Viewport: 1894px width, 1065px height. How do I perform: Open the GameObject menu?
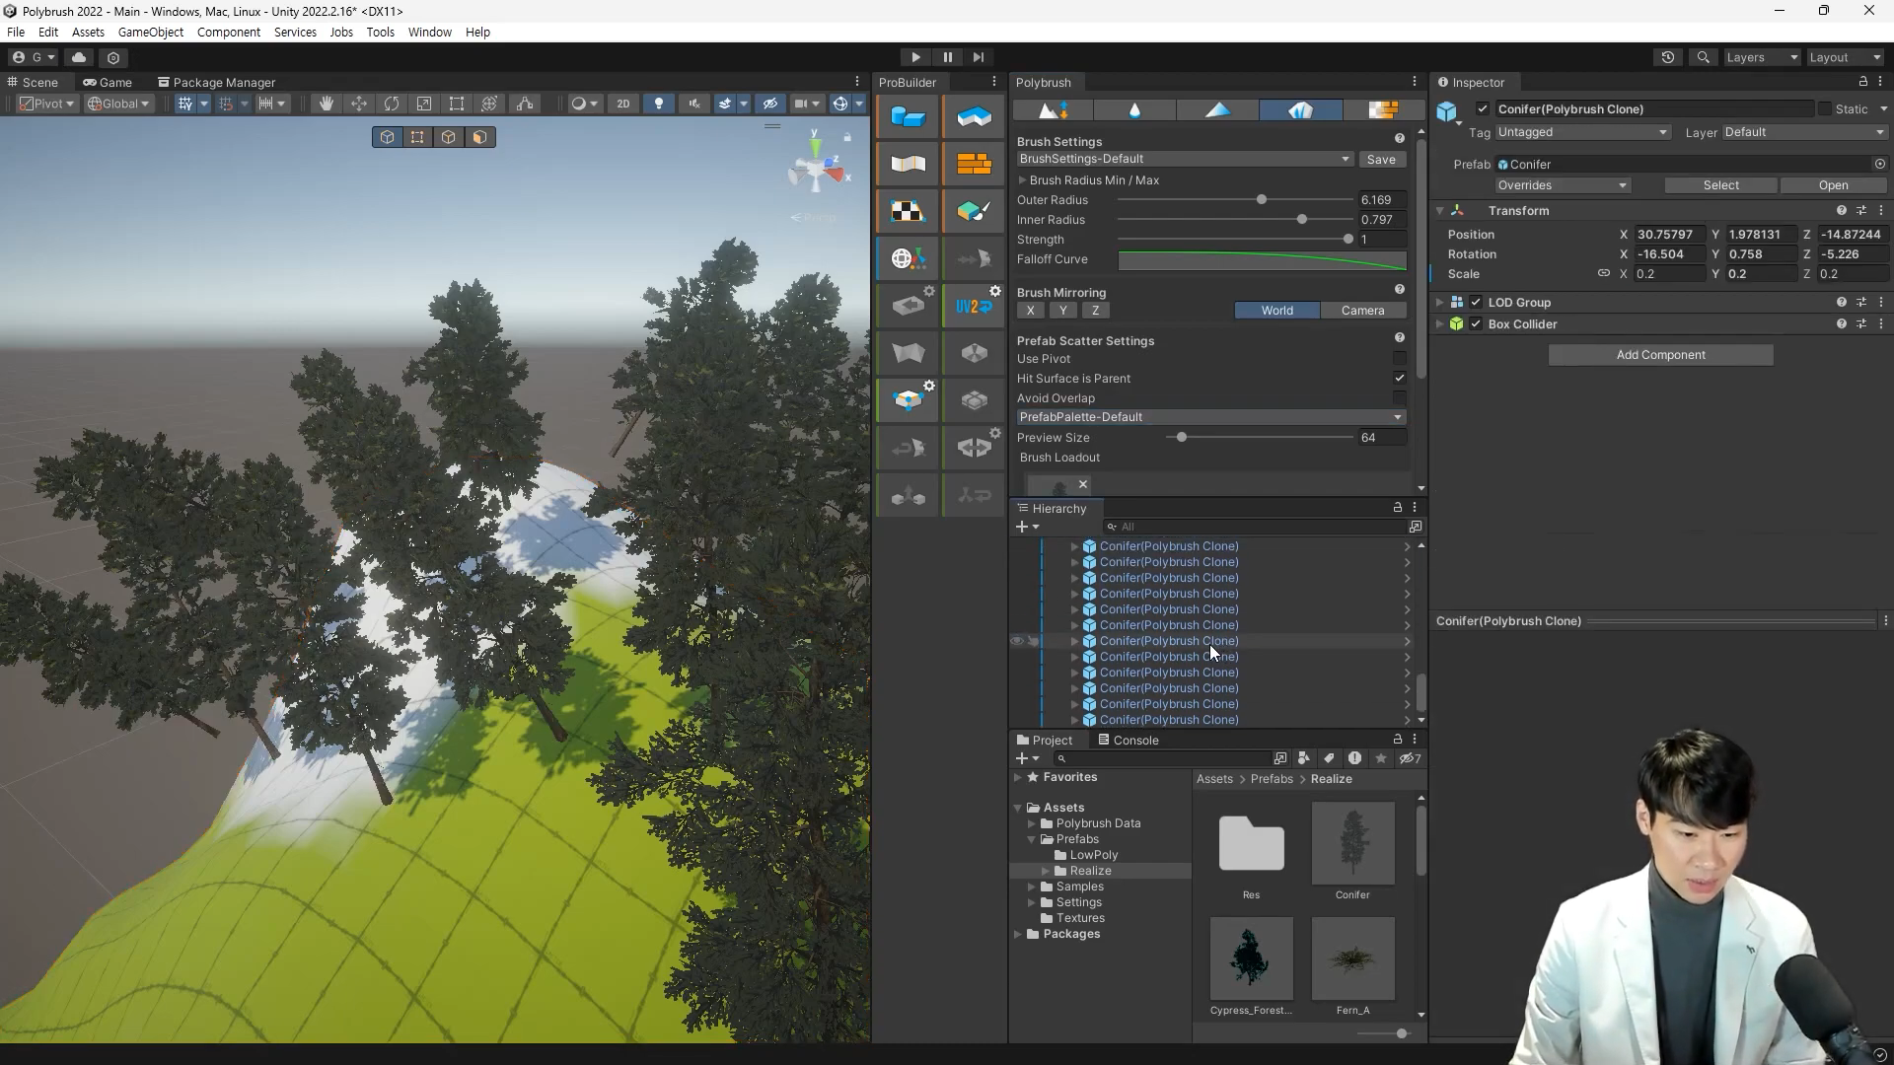click(150, 32)
